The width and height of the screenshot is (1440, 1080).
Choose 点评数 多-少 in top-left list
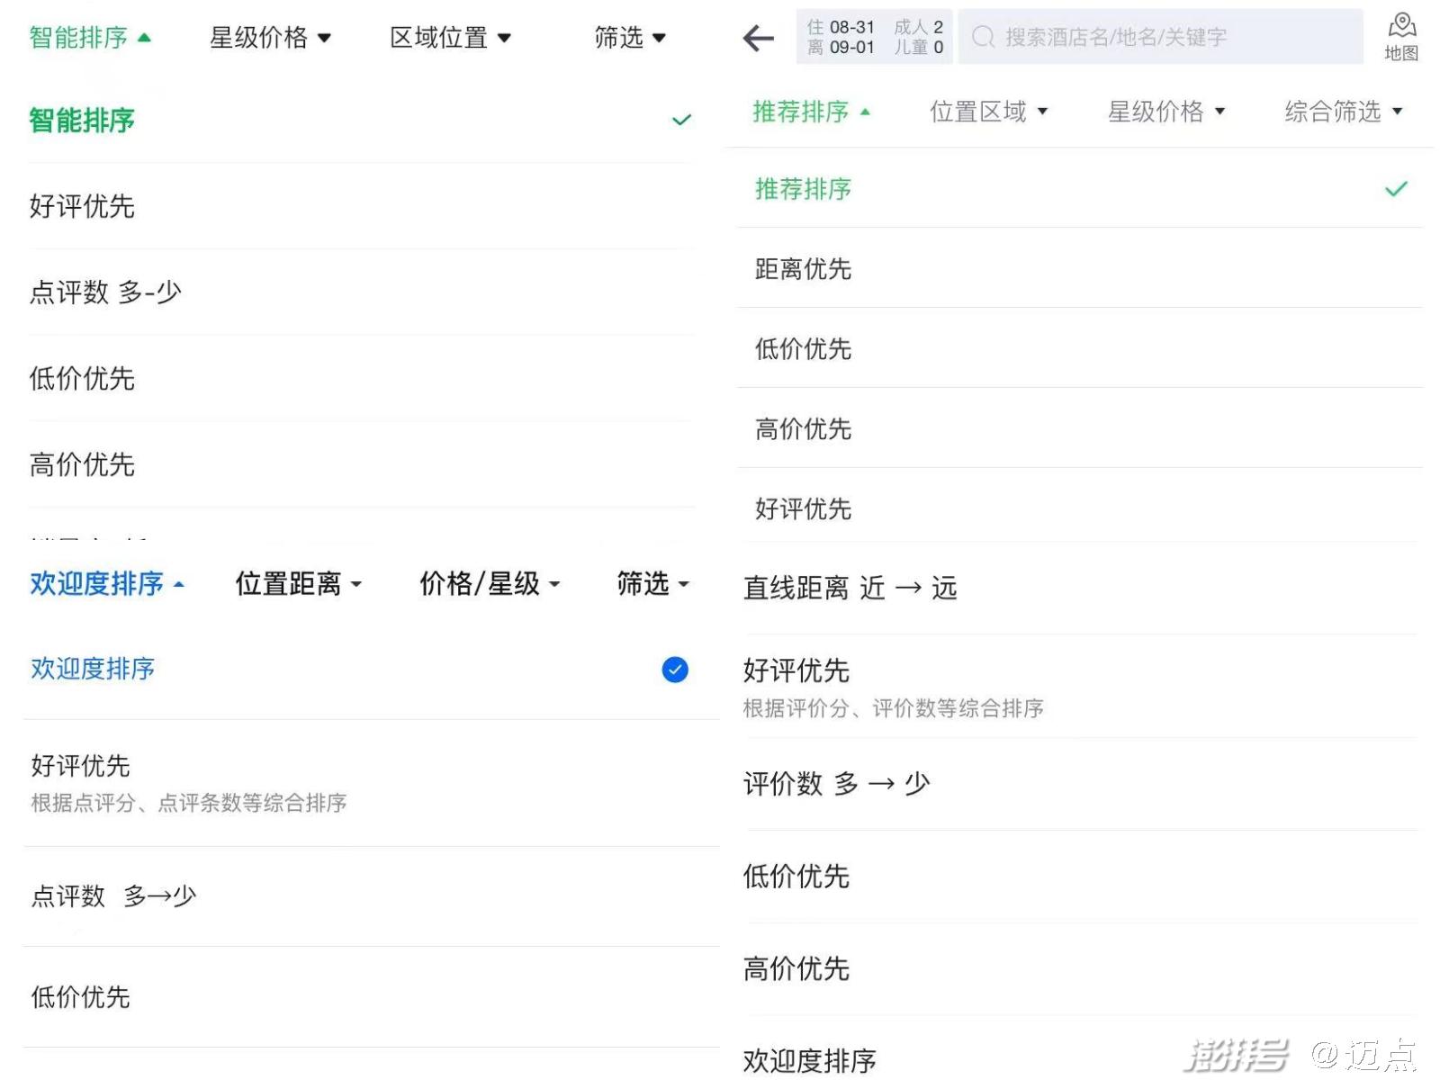tap(105, 292)
